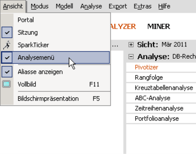Expand the Sicht section with plus icon
Viewport: 196px width, 154px height.
(131, 45)
